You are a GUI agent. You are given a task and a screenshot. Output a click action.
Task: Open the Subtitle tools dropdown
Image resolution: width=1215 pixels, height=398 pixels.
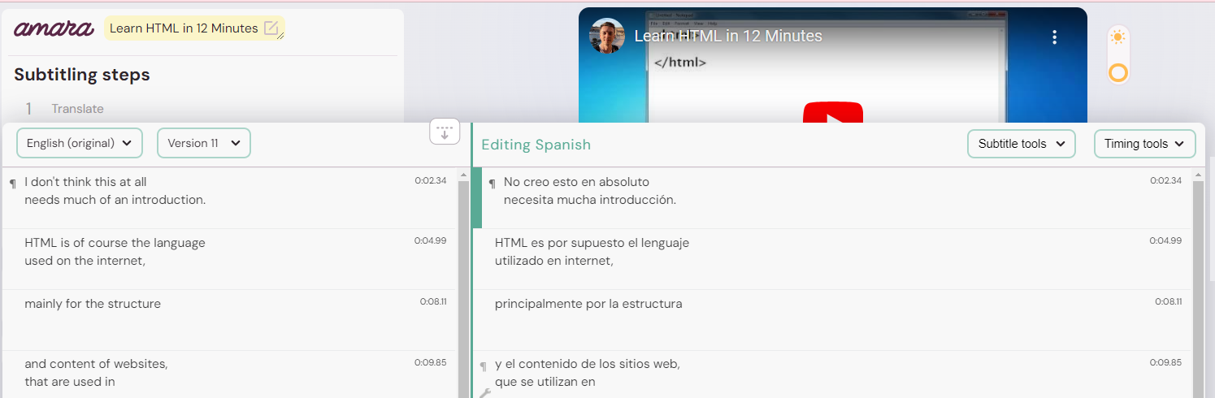pyautogui.click(x=1021, y=144)
